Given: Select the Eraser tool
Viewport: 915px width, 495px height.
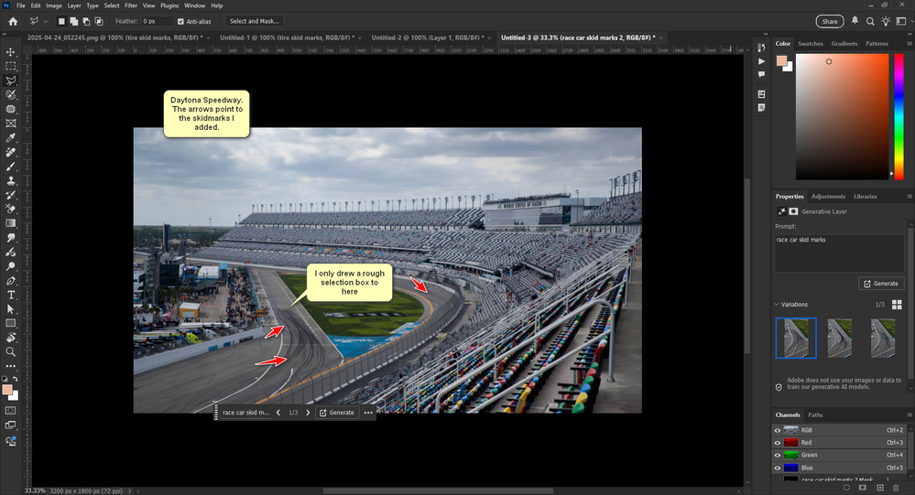Looking at the screenshot, I should (10, 209).
